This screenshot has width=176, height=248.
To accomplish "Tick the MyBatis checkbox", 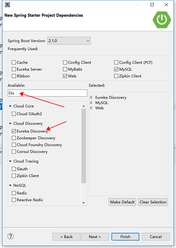I will (x=65, y=69).
